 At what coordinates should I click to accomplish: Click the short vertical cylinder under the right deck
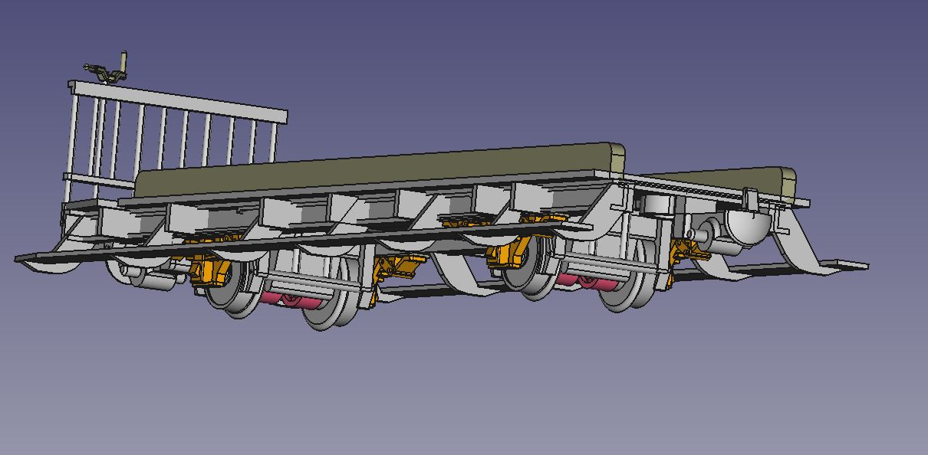click(x=655, y=205)
